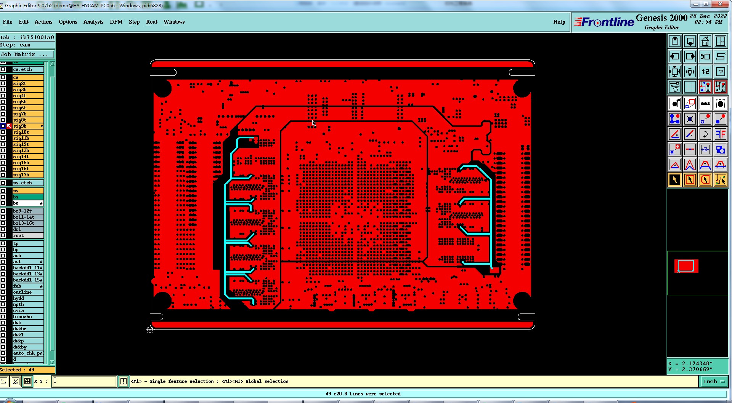732x403 pixels.
Task: Click the rotate arc arrow icon
Action: click(x=705, y=134)
